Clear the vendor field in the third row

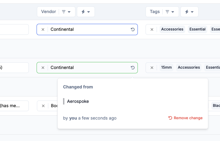(43, 106)
